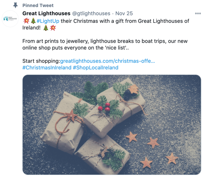This screenshot has height=177, width=206.
Task: Open the greatlighthouses.com/christmas-offe... link
Action: (107, 61)
